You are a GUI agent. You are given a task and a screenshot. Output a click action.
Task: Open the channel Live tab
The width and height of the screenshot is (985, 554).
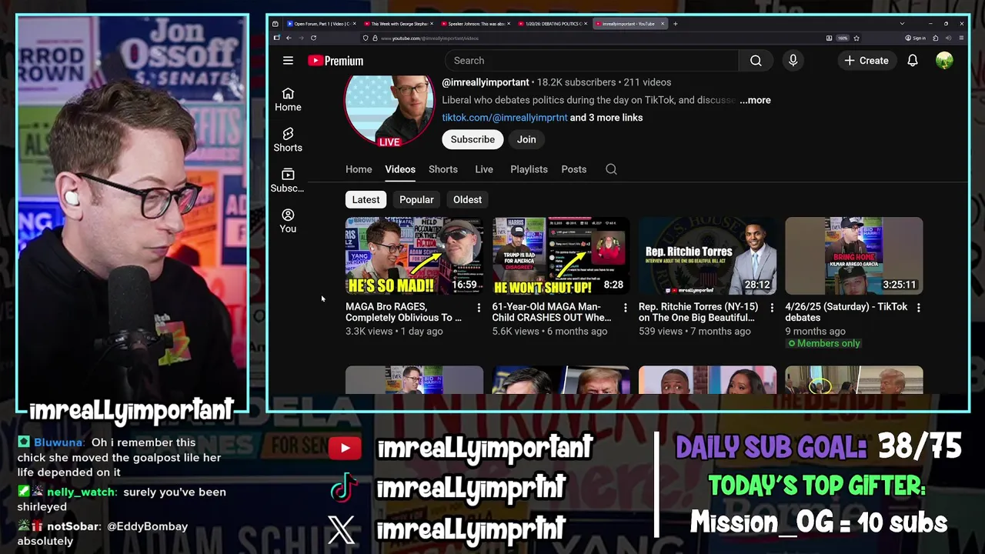[484, 169]
